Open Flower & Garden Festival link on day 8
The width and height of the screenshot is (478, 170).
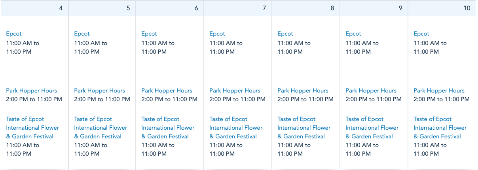click(304, 128)
